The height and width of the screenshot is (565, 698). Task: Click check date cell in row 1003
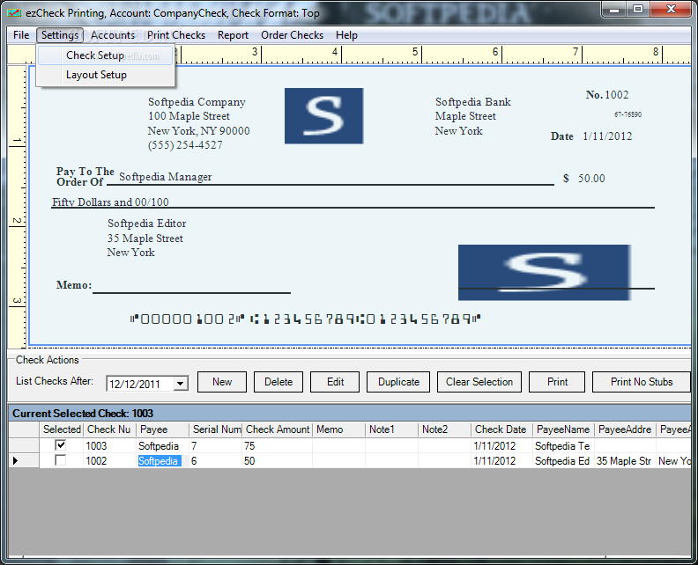(501, 446)
